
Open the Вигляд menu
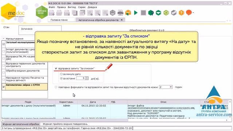[72, 7]
